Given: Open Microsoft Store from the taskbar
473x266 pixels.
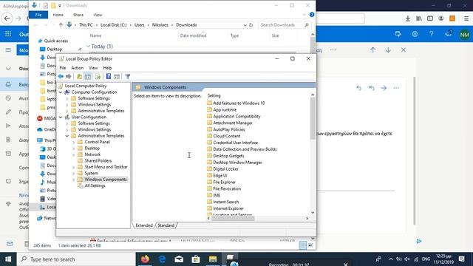Looking at the screenshot, I should (196, 259).
